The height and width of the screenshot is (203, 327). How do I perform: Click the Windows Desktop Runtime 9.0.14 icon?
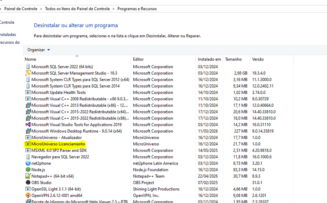point(28,131)
